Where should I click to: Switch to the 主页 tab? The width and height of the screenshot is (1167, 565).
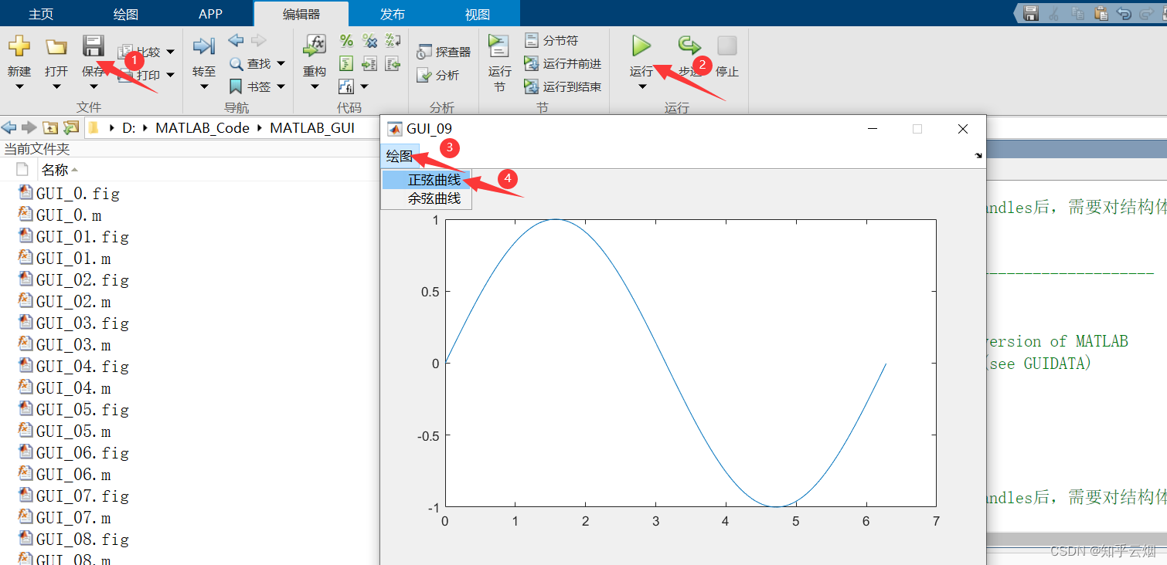point(41,14)
